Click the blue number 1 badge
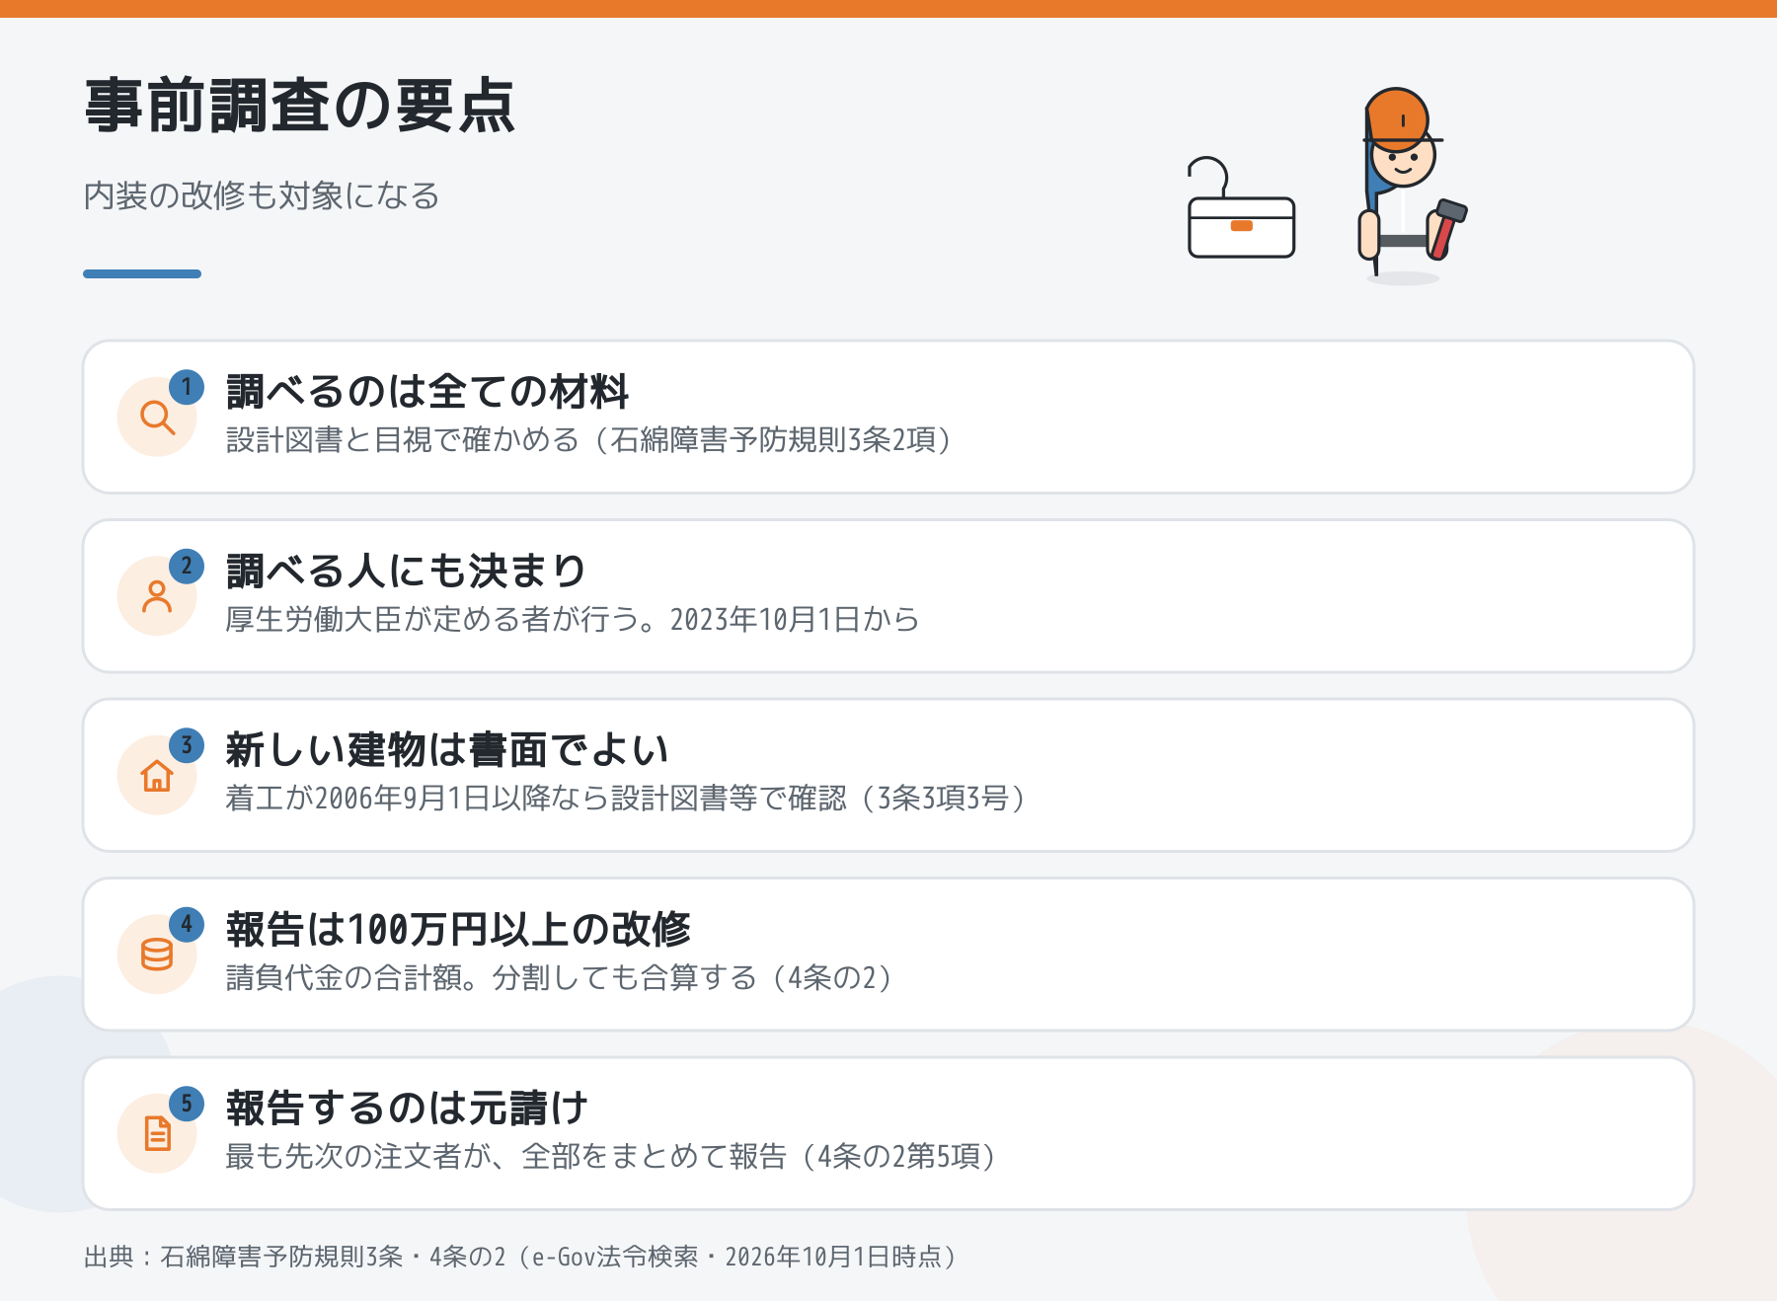 coord(187,387)
